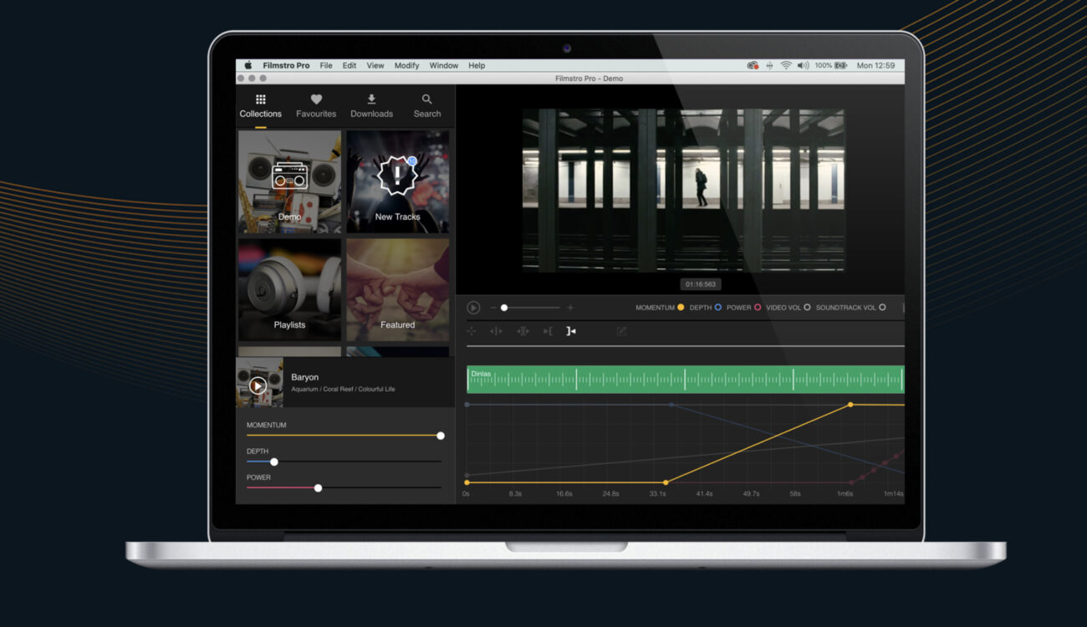Toggle the POWER automation lane
The height and width of the screenshot is (627, 1087).
point(758,308)
